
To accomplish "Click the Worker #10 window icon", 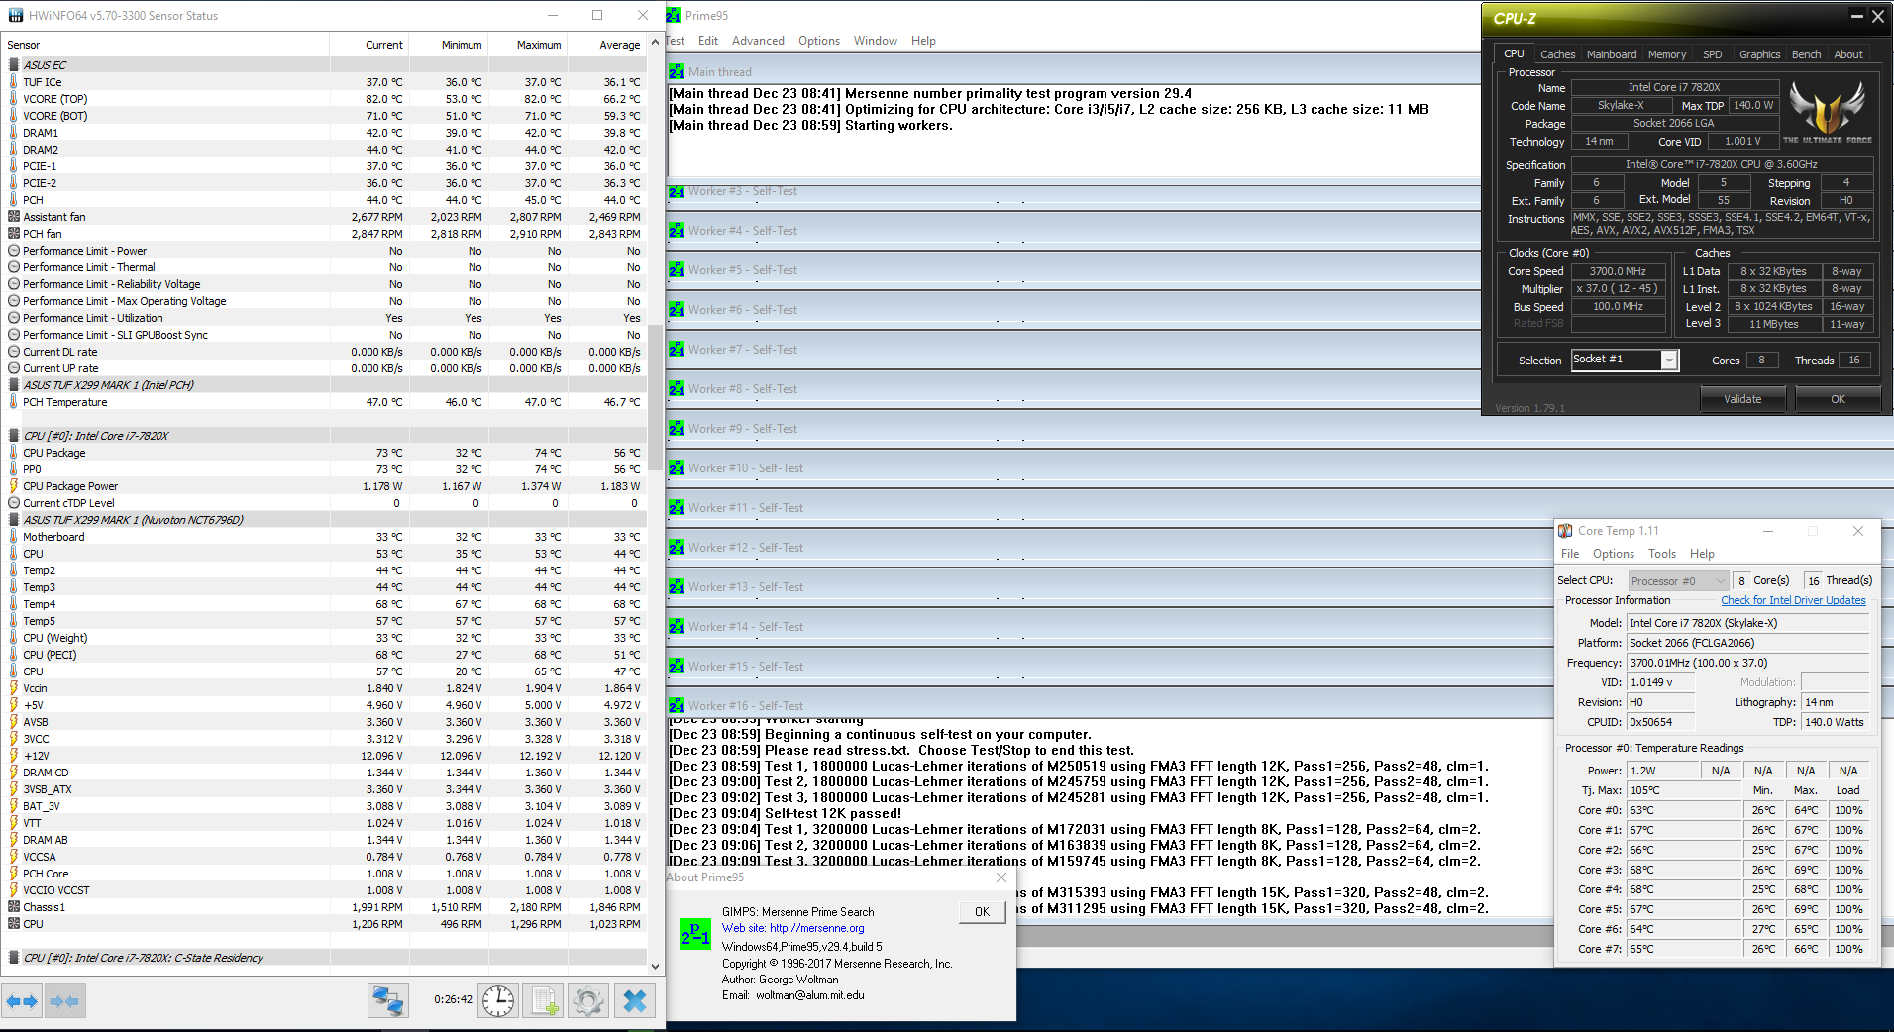I will click(677, 468).
